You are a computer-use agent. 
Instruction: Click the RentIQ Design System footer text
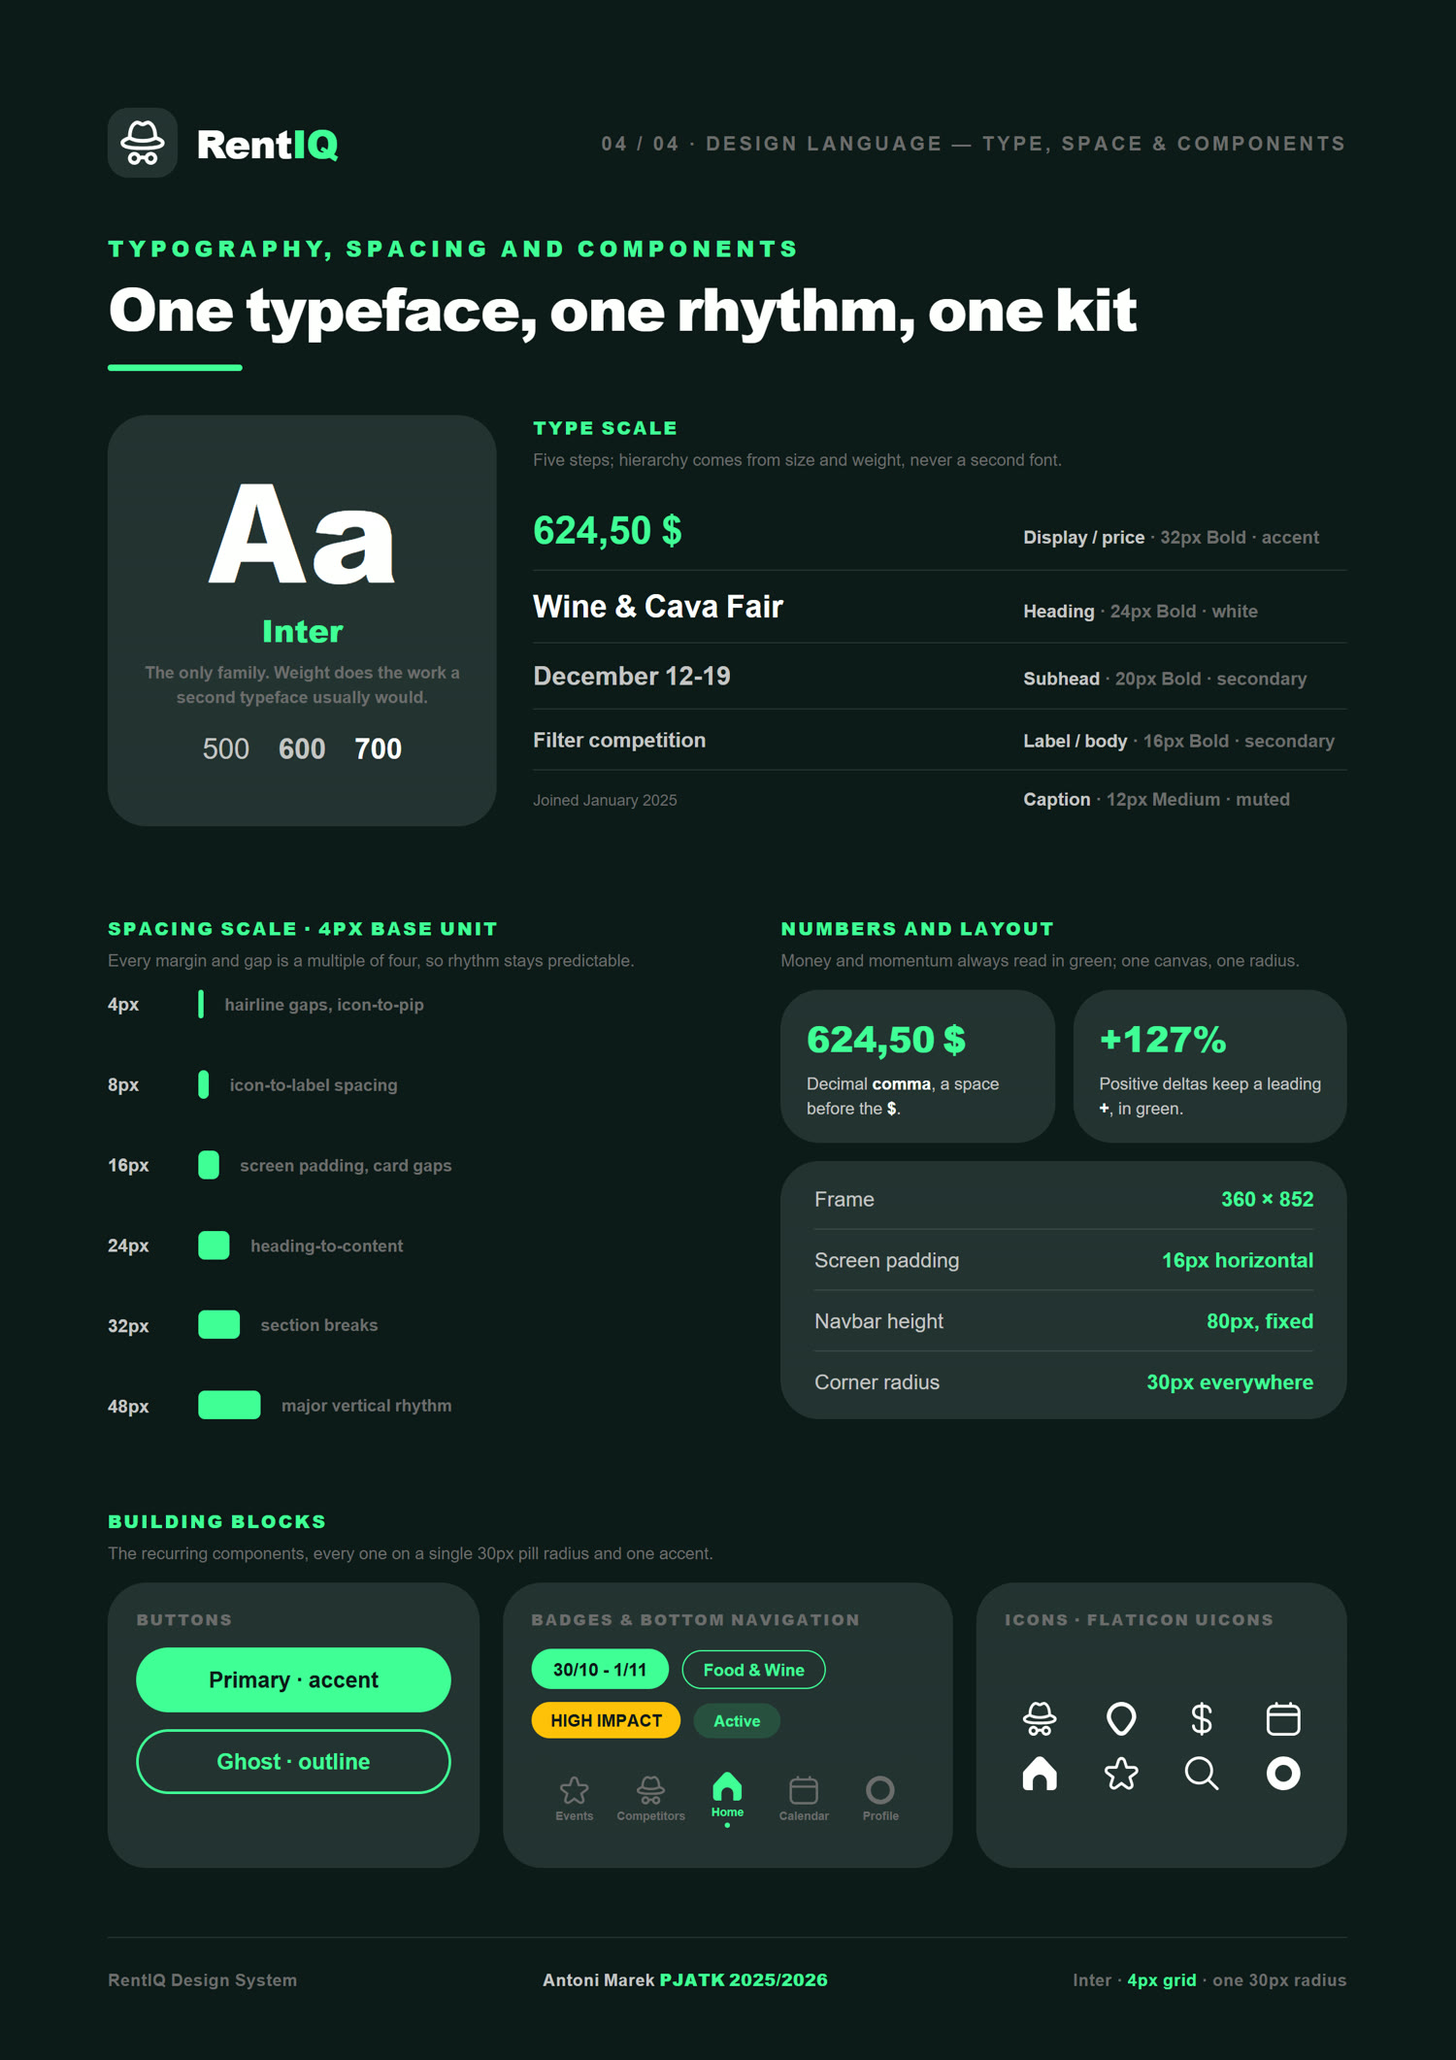[x=203, y=1979]
